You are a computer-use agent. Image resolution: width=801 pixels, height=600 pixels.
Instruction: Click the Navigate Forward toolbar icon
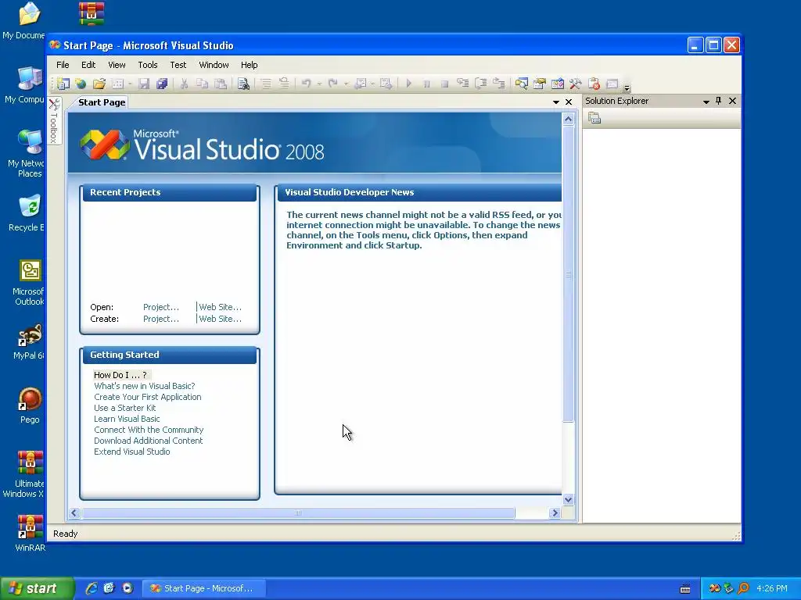tap(386, 83)
